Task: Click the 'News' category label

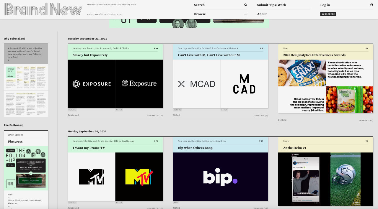Action: click(x=286, y=48)
